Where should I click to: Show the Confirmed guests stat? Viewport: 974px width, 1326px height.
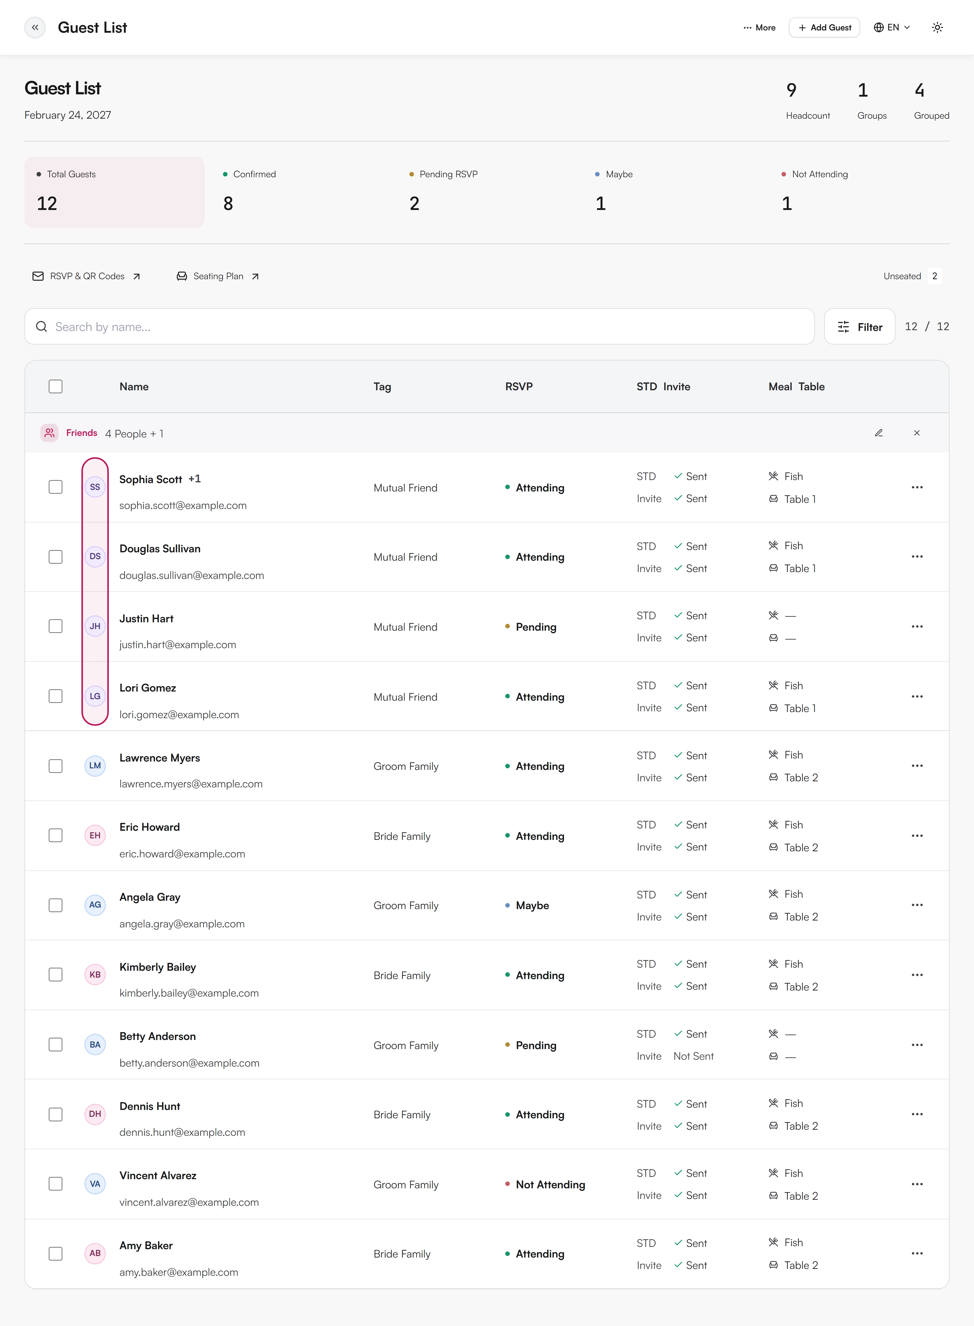click(301, 192)
